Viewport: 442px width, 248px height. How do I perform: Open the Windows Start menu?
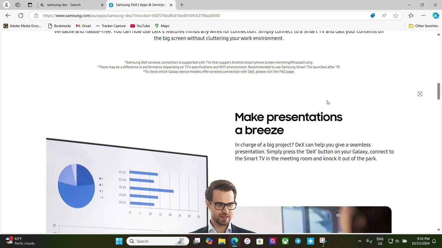pos(119,241)
